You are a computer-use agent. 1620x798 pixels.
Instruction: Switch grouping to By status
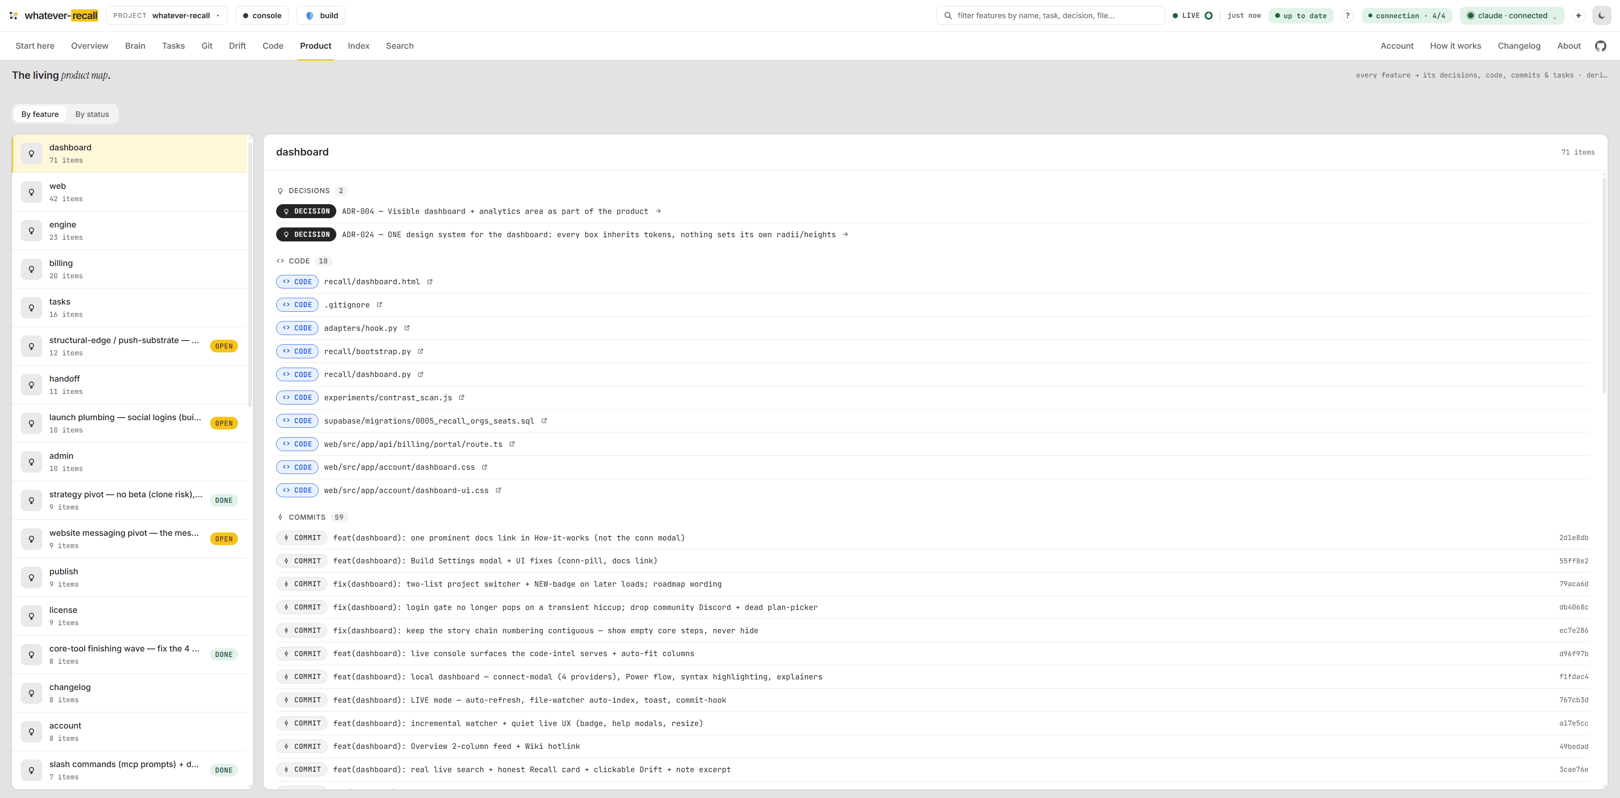[x=92, y=114]
